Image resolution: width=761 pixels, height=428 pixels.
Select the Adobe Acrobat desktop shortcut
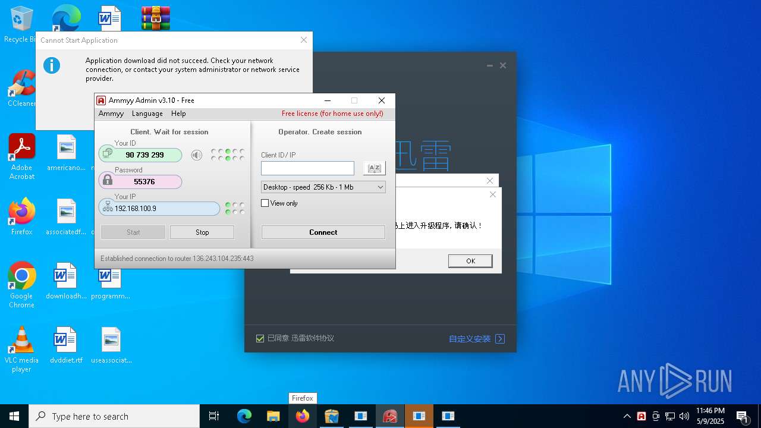click(x=21, y=157)
